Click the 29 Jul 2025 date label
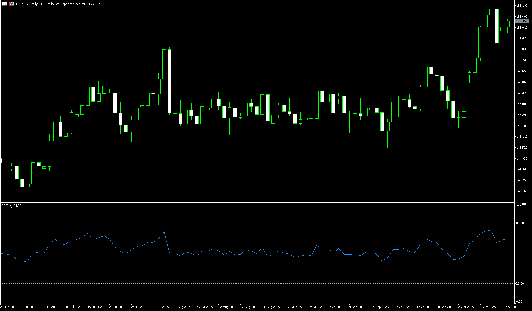Viewport: 532px width, 311px height. click(x=161, y=307)
